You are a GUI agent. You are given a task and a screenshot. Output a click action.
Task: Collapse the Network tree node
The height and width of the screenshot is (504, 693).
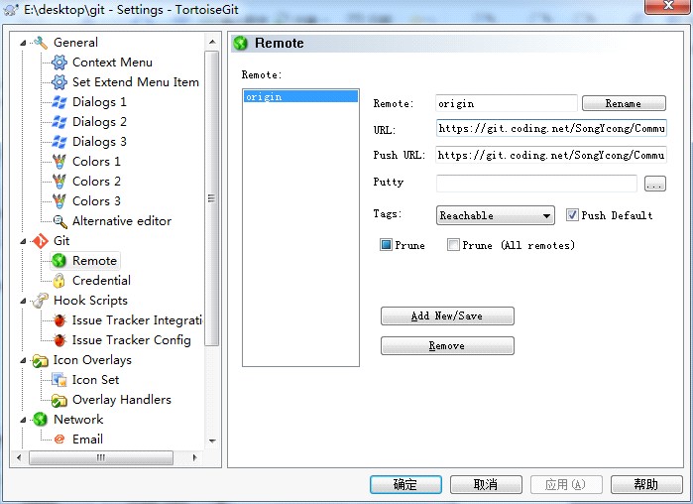(x=23, y=420)
